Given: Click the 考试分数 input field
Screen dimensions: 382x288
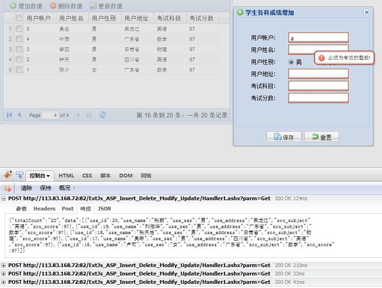Looking at the screenshot, I should point(318,98).
